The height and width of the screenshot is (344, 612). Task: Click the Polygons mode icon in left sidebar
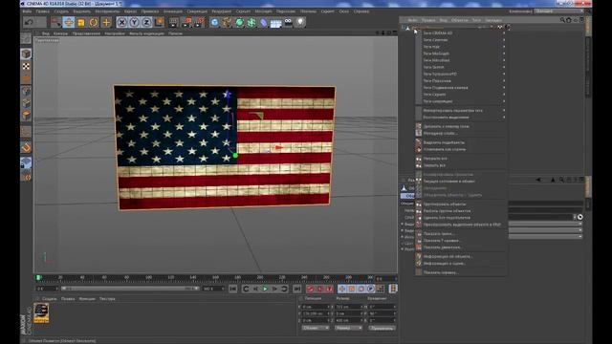coord(26,116)
